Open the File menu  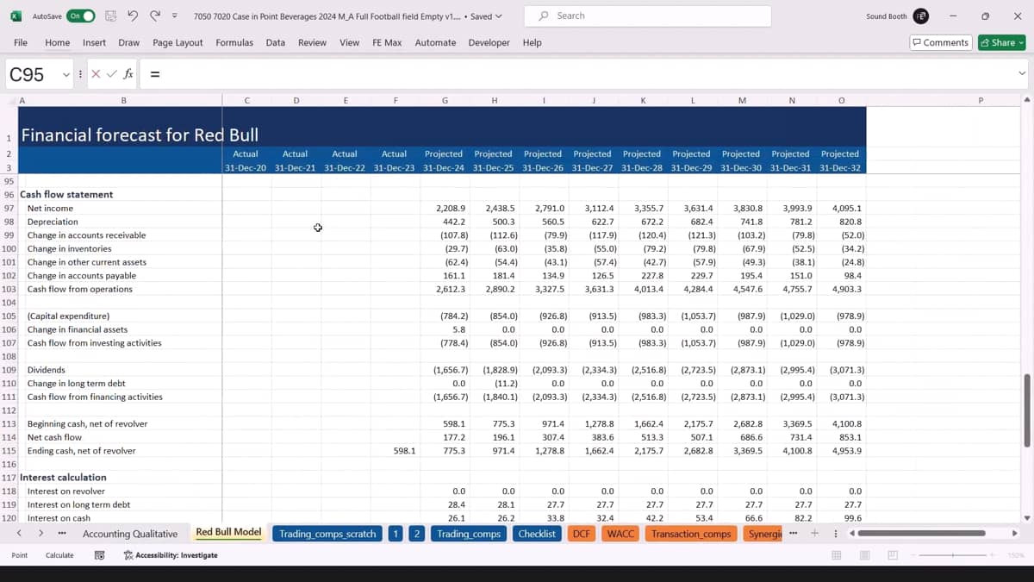pyautogui.click(x=21, y=42)
